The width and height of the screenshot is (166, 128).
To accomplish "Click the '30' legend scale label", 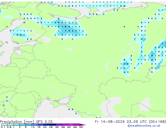I will pyautogui.click(x=57, y=127).
